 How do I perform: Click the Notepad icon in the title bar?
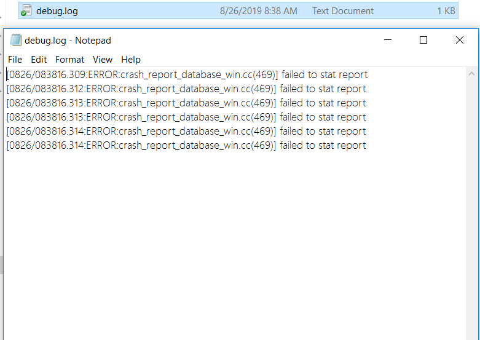(x=15, y=41)
